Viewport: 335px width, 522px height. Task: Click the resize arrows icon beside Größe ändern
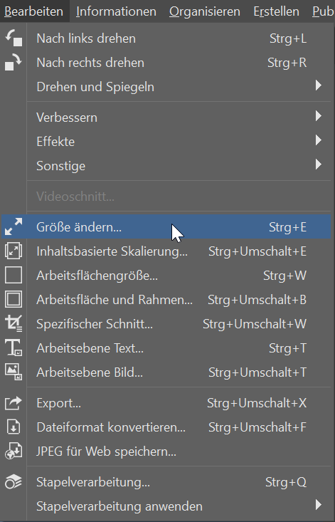coord(14,226)
